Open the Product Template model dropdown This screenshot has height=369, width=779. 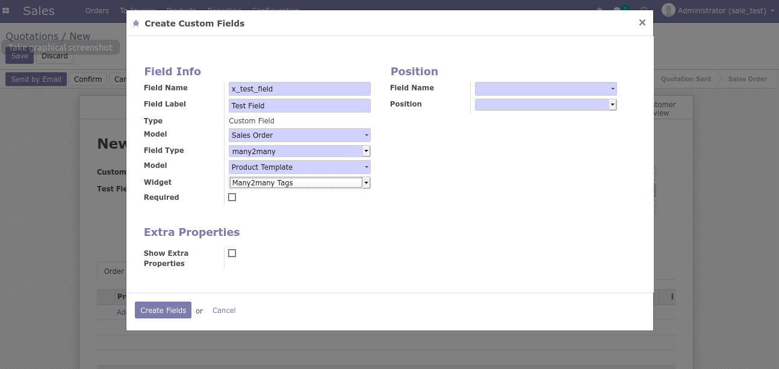pyautogui.click(x=299, y=167)
